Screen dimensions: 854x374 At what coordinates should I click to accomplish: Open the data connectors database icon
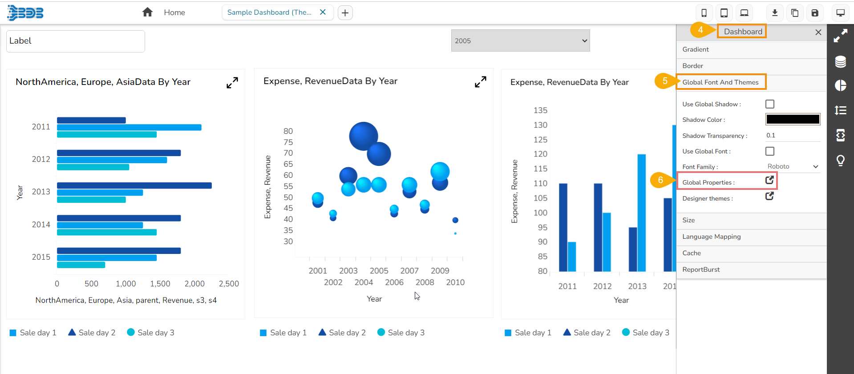(x=840, y=61)
